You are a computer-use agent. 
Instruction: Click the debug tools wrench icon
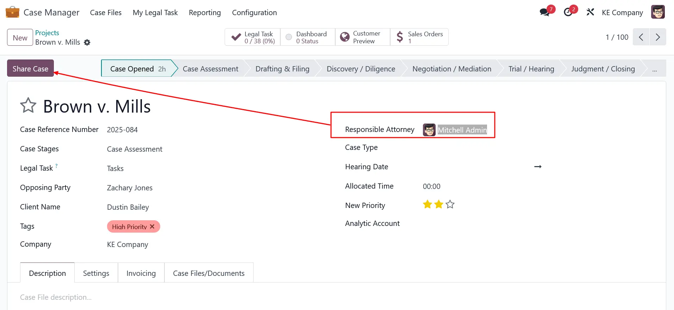point(590,12)
